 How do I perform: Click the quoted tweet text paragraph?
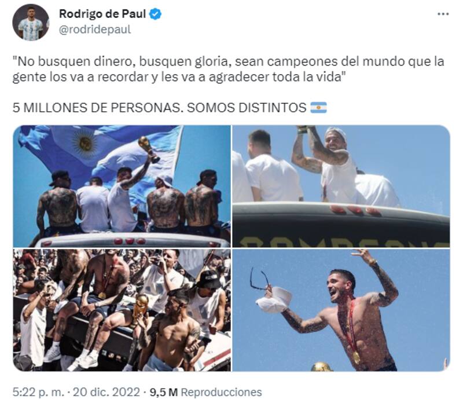click(x=228, y=69)
